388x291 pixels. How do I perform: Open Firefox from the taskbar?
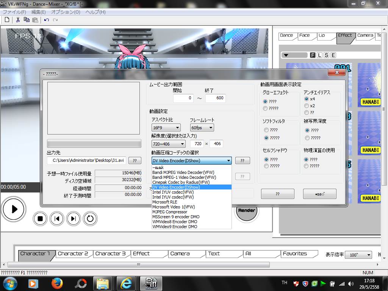(57, 283)
